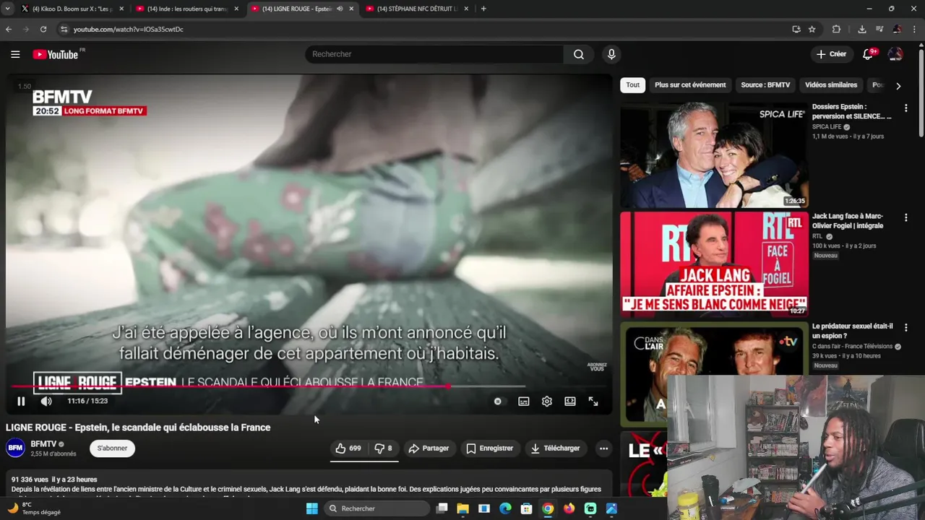925x520 pixels.
Task: Open options for Jack Lang face à Fogiel video
Action: (905, 217)
